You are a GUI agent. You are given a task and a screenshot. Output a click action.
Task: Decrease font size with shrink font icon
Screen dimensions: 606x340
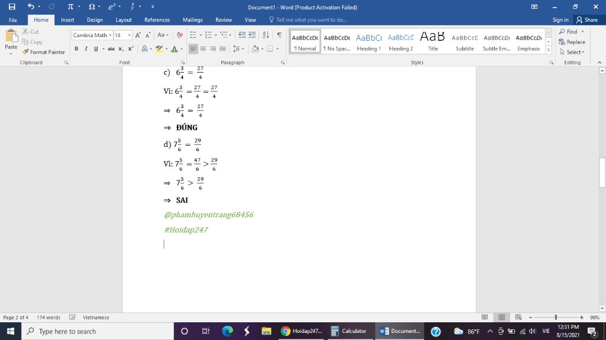click(147, 35)
